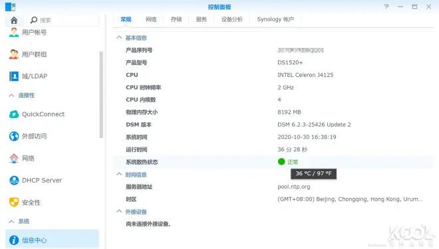The height and width of the screenshot is (249, 439).
Task: Collapse the 系统 sidebar group
Action: point(11,222)
